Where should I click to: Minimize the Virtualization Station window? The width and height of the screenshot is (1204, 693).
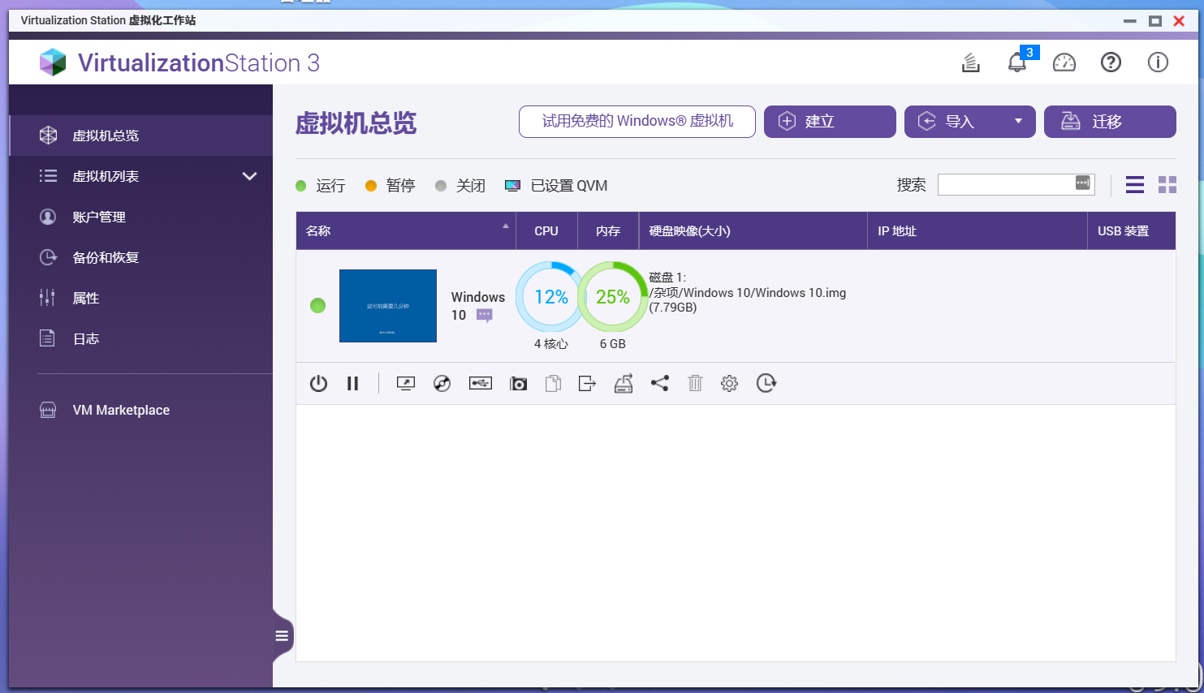point(1129,21)
